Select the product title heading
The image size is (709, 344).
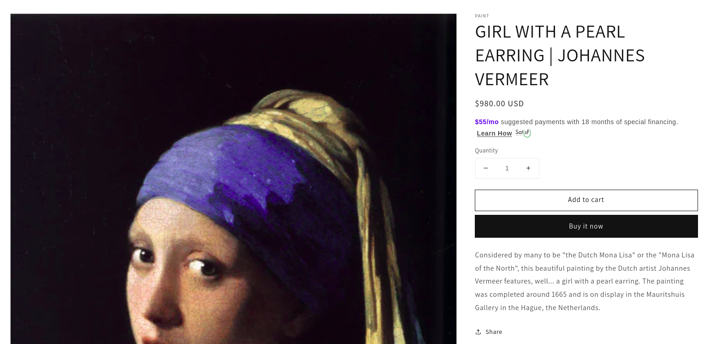560,55
